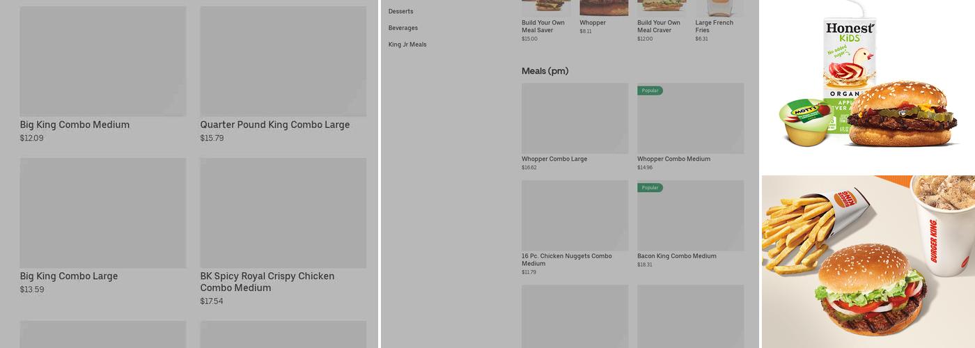This screenshot has width=975, height=348.
Task: Click the BK Spicy Royal Crispy Chicken image placeholder
Action: point(283,213)
